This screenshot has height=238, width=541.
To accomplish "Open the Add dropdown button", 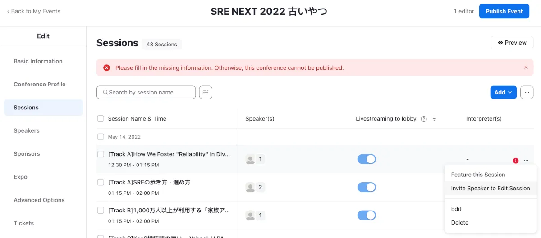I will (503, 92).
